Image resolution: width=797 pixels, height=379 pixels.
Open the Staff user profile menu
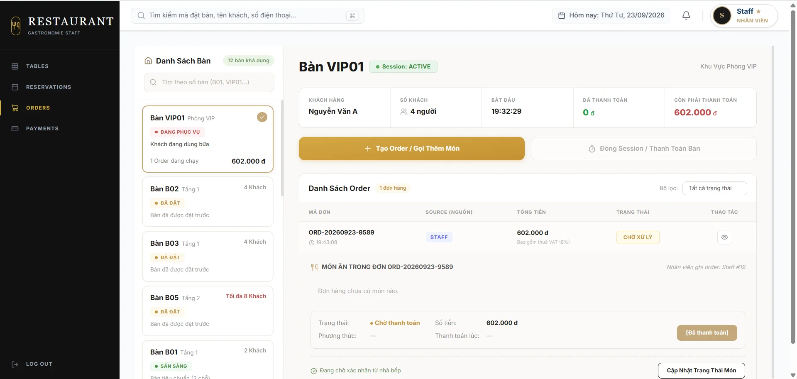(744, 16)
